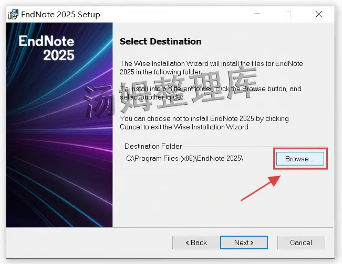This screenshot has width=342, height=264.
Task: Close the EndNote 2025 Setup window
Action: click(x=319, y=14)
